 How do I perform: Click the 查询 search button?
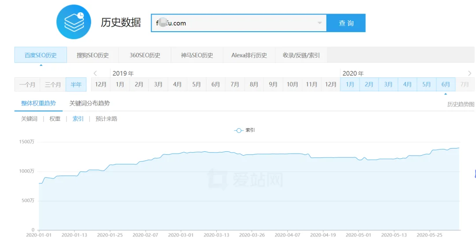point(346,23)
